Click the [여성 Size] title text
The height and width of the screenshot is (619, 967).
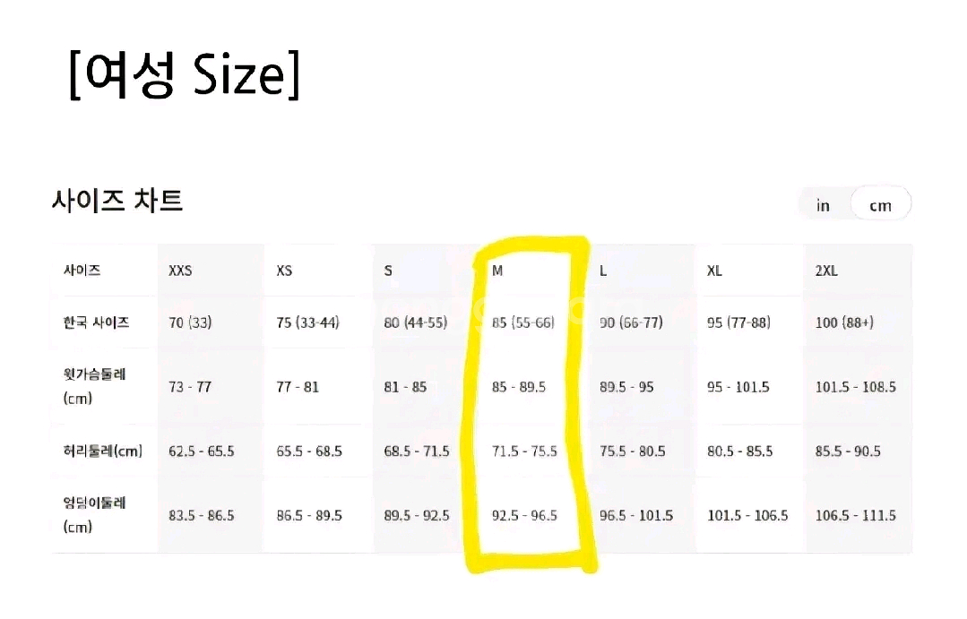click(184, 77)
